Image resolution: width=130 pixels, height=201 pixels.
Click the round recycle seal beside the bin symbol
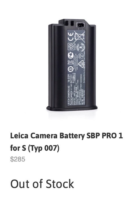(x=81, y=47)
